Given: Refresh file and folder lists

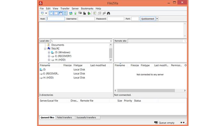Looking at the screenshot, I should [x=71, y=13].
